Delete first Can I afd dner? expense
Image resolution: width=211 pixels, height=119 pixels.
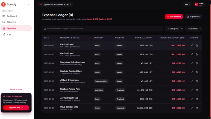(x=197, y=46)
